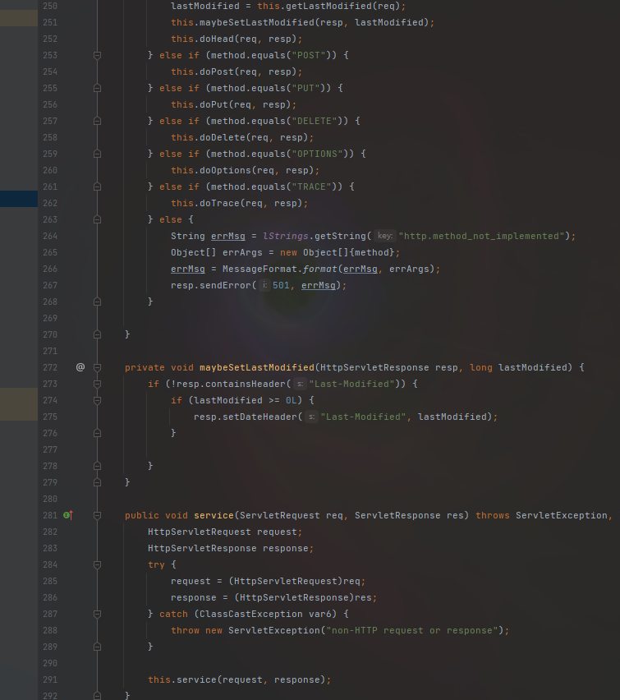Click the ServletRequest parameter type on line 281

pos(280,515)
